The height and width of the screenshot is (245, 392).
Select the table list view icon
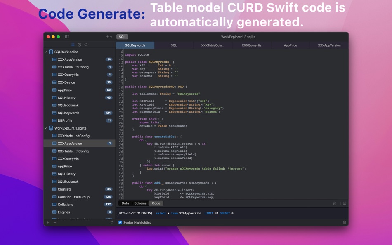[x=73, y=45]
